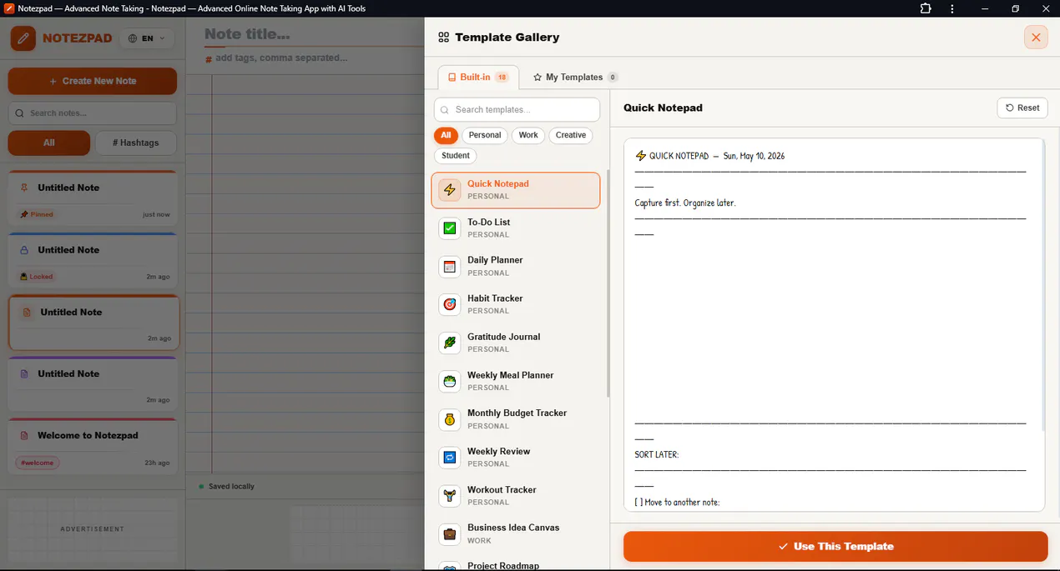This screenshot has height=571, width=1060.
Task: Click the #welcome hashtag chip
Action: 37,463
